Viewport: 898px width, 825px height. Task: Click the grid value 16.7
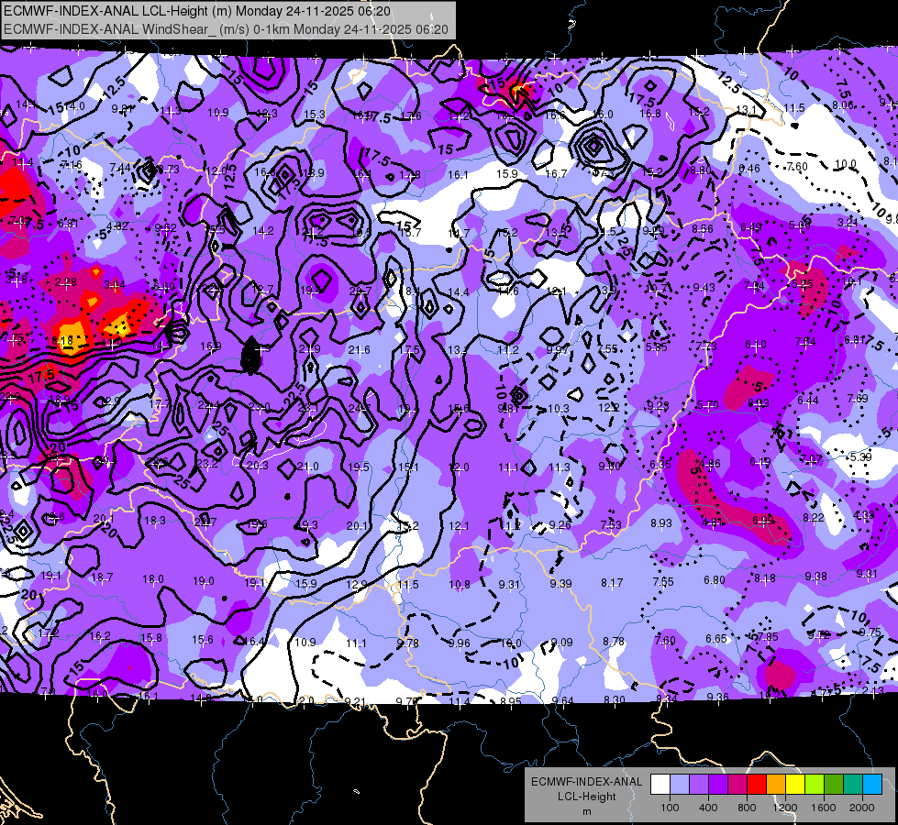tap(556, 173)
